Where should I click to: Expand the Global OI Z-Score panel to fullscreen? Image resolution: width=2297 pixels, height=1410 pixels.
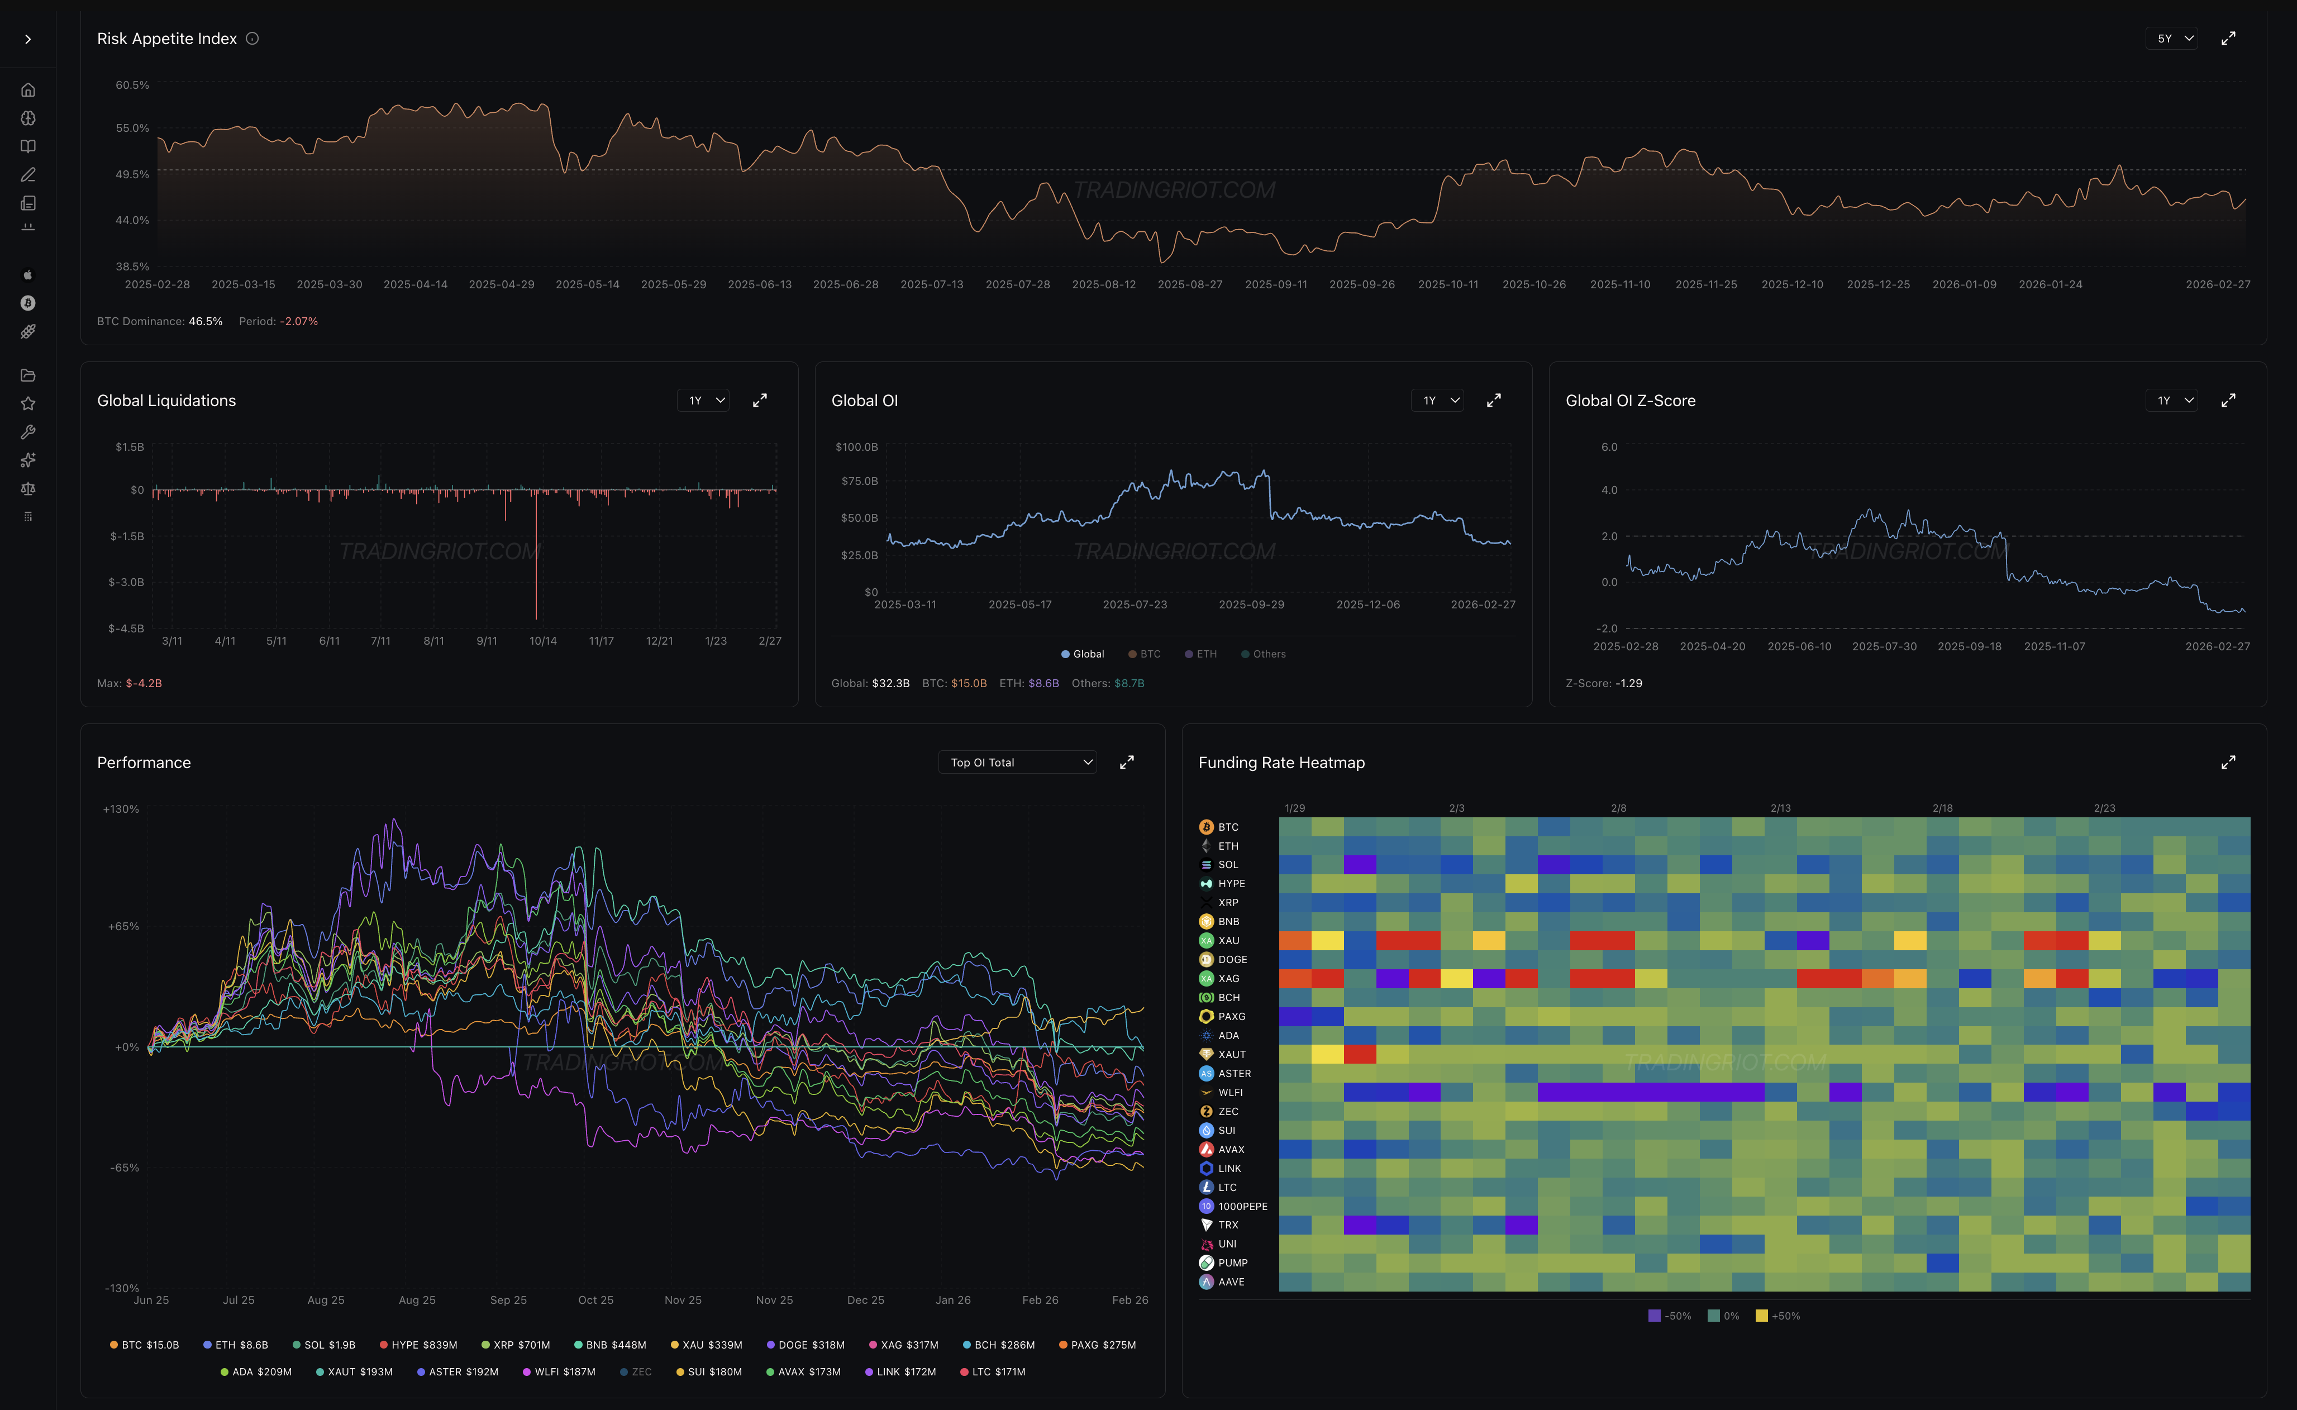(2229, 400)
